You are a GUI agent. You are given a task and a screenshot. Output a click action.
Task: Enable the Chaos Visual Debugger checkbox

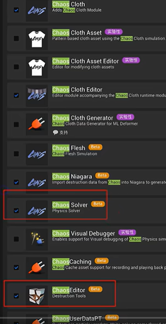(x=16, y=239)
